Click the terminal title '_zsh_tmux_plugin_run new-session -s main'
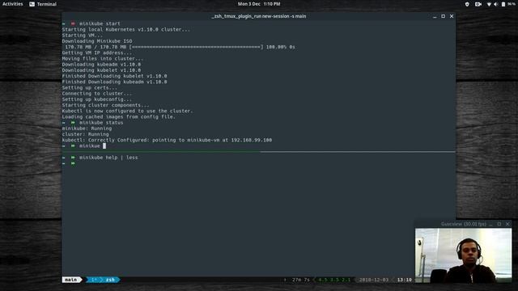This screenshot has width=518, height=291. [x=259, y=16]
